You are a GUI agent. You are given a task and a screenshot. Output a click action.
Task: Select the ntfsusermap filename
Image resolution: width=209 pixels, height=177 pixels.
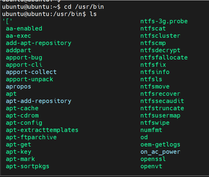tap(160, 115)
